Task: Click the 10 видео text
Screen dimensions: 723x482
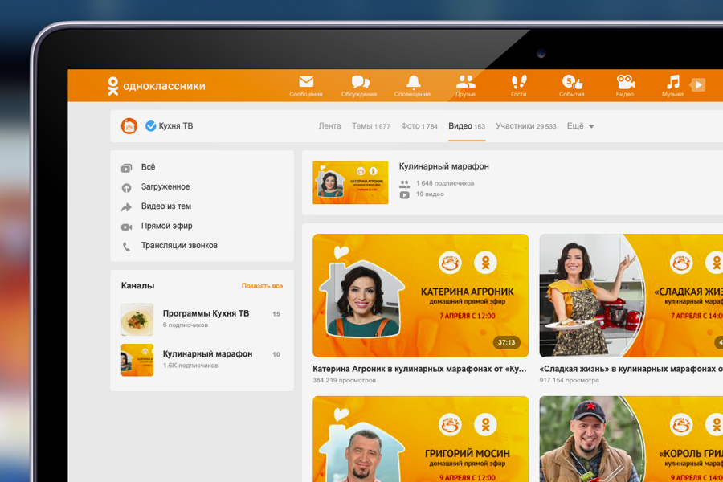Action: (x=430, y=194)
